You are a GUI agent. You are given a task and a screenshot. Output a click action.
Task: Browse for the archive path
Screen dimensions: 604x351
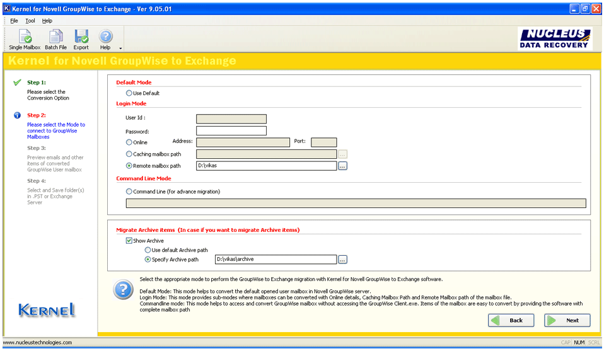342,260
